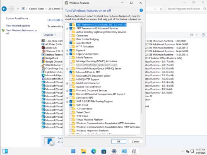Image resolution: width=207 pixels, height=155 pixels.
Task: Open view options dropdown arrow
Action: tap(197, 35)
